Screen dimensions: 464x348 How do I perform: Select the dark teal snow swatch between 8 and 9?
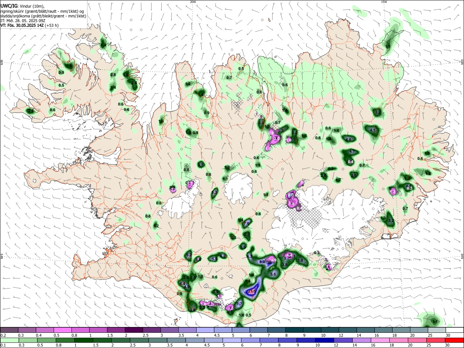(294, 330)
